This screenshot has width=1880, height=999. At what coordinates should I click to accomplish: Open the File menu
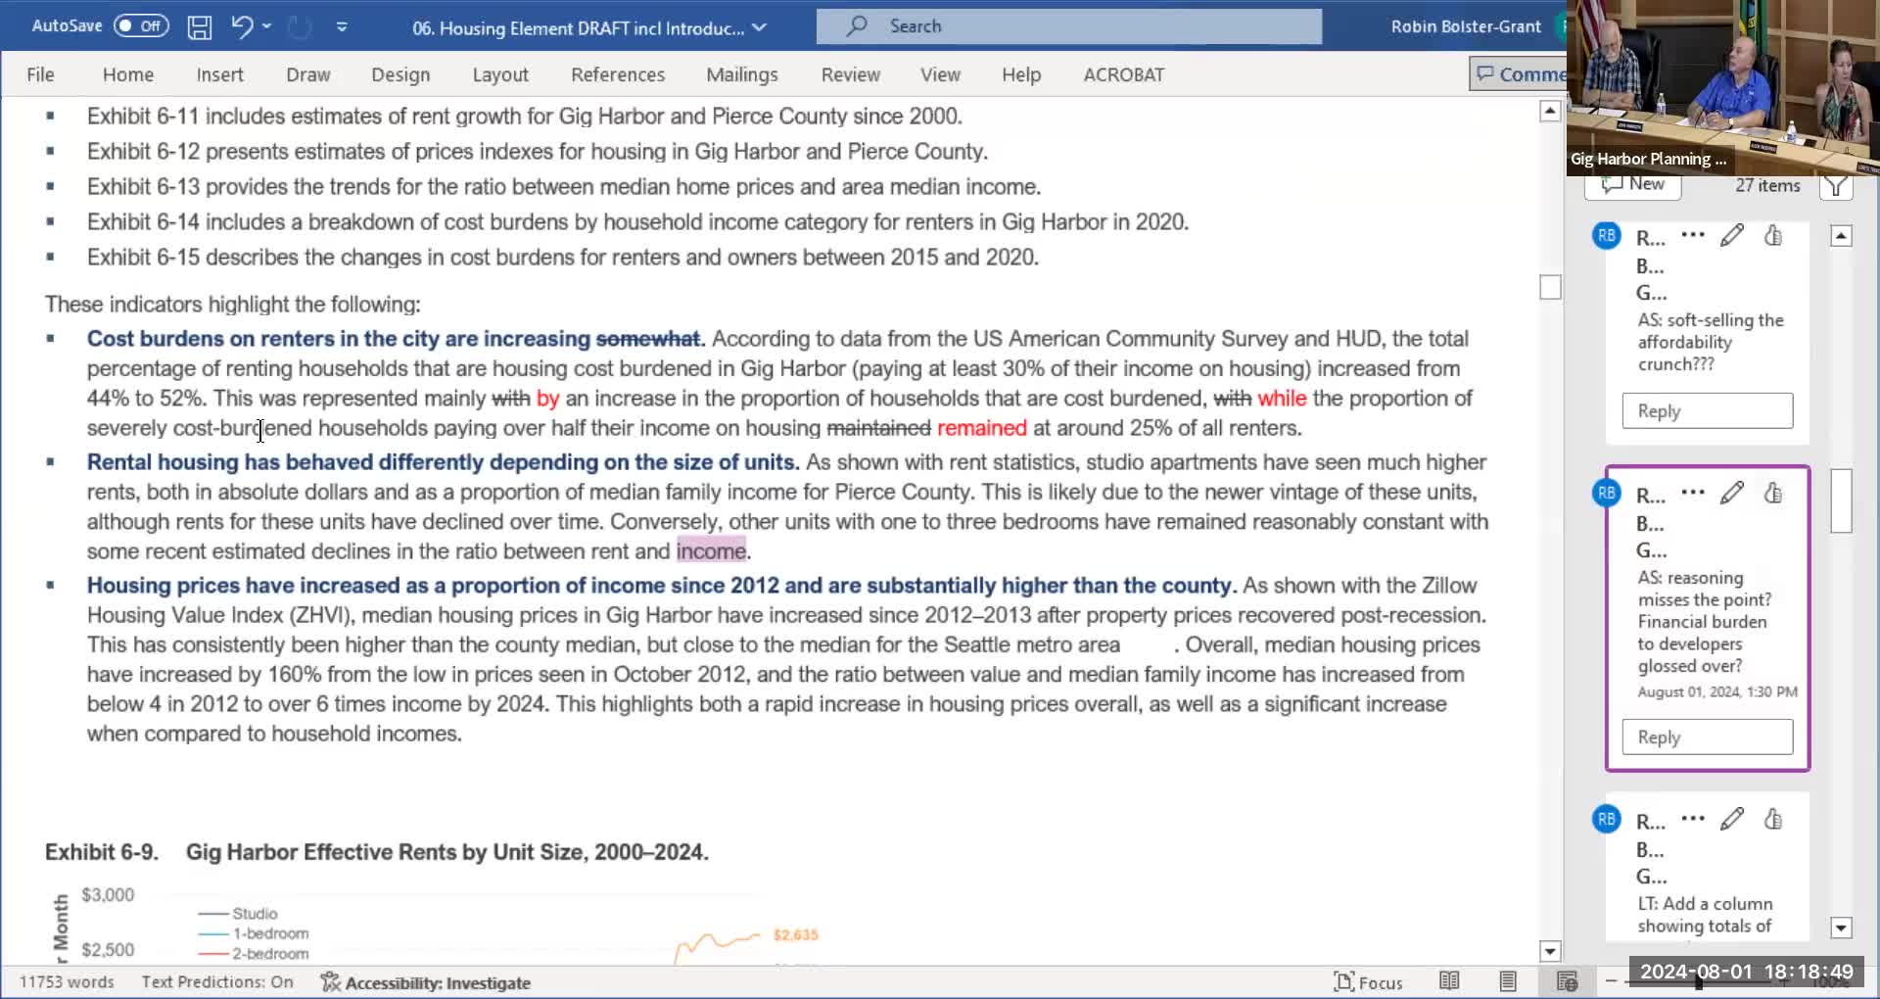coord(40,74)
